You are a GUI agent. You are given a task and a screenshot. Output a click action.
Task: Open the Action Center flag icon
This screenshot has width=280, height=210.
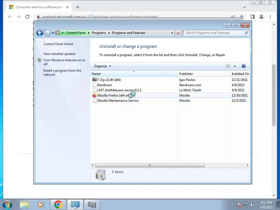click(x=239, y=205)
